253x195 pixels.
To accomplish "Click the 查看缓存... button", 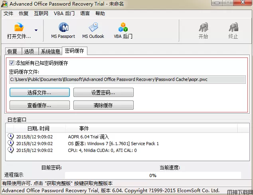I will [x=40, y=105].
